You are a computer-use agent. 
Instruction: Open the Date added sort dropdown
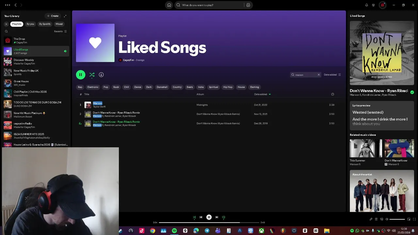pyautogui.click(x=332, y=75)
